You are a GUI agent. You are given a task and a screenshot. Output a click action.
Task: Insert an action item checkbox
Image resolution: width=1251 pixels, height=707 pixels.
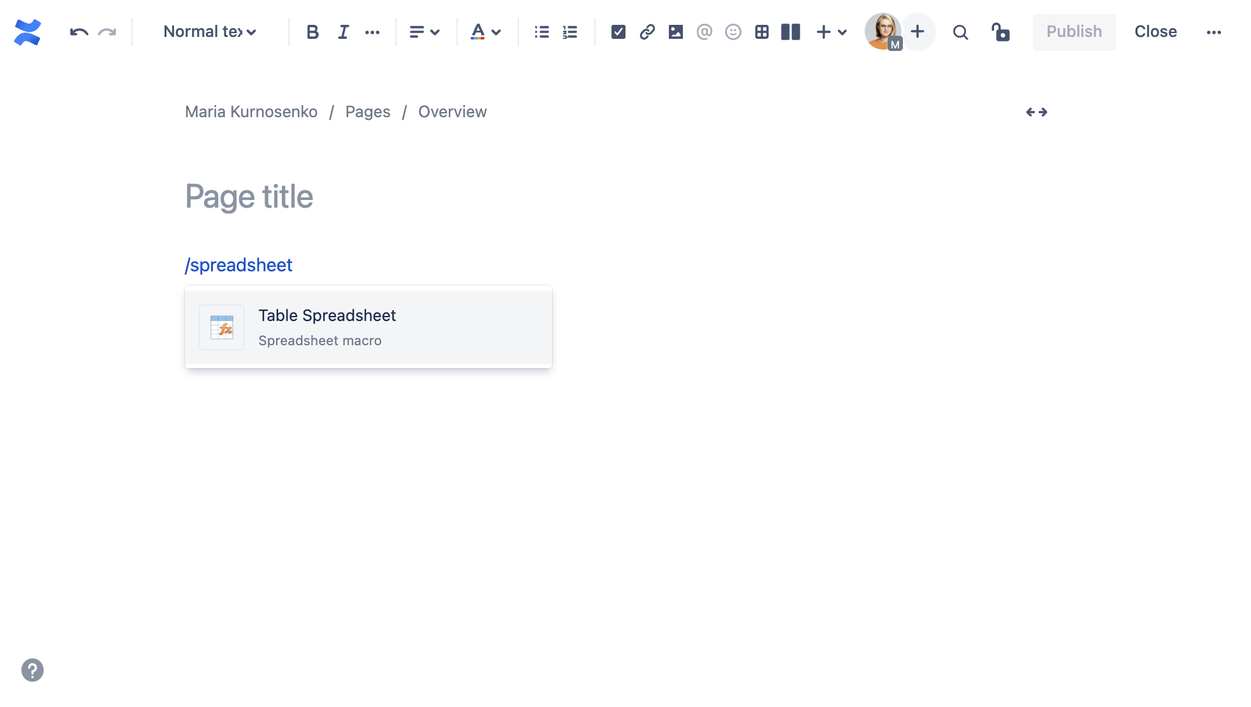[618, 32]
